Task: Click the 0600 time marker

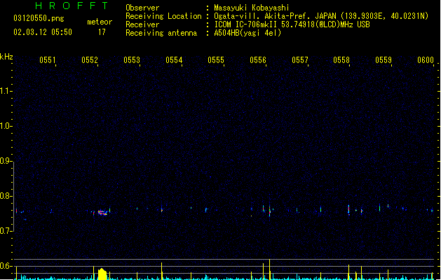Action: (426, 60)
